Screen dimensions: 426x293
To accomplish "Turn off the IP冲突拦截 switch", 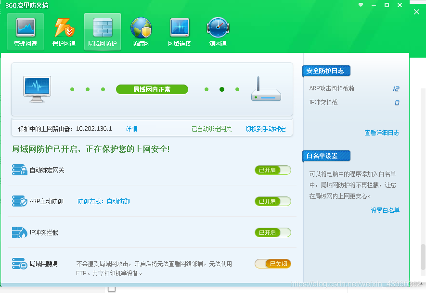I will (273, 232).
